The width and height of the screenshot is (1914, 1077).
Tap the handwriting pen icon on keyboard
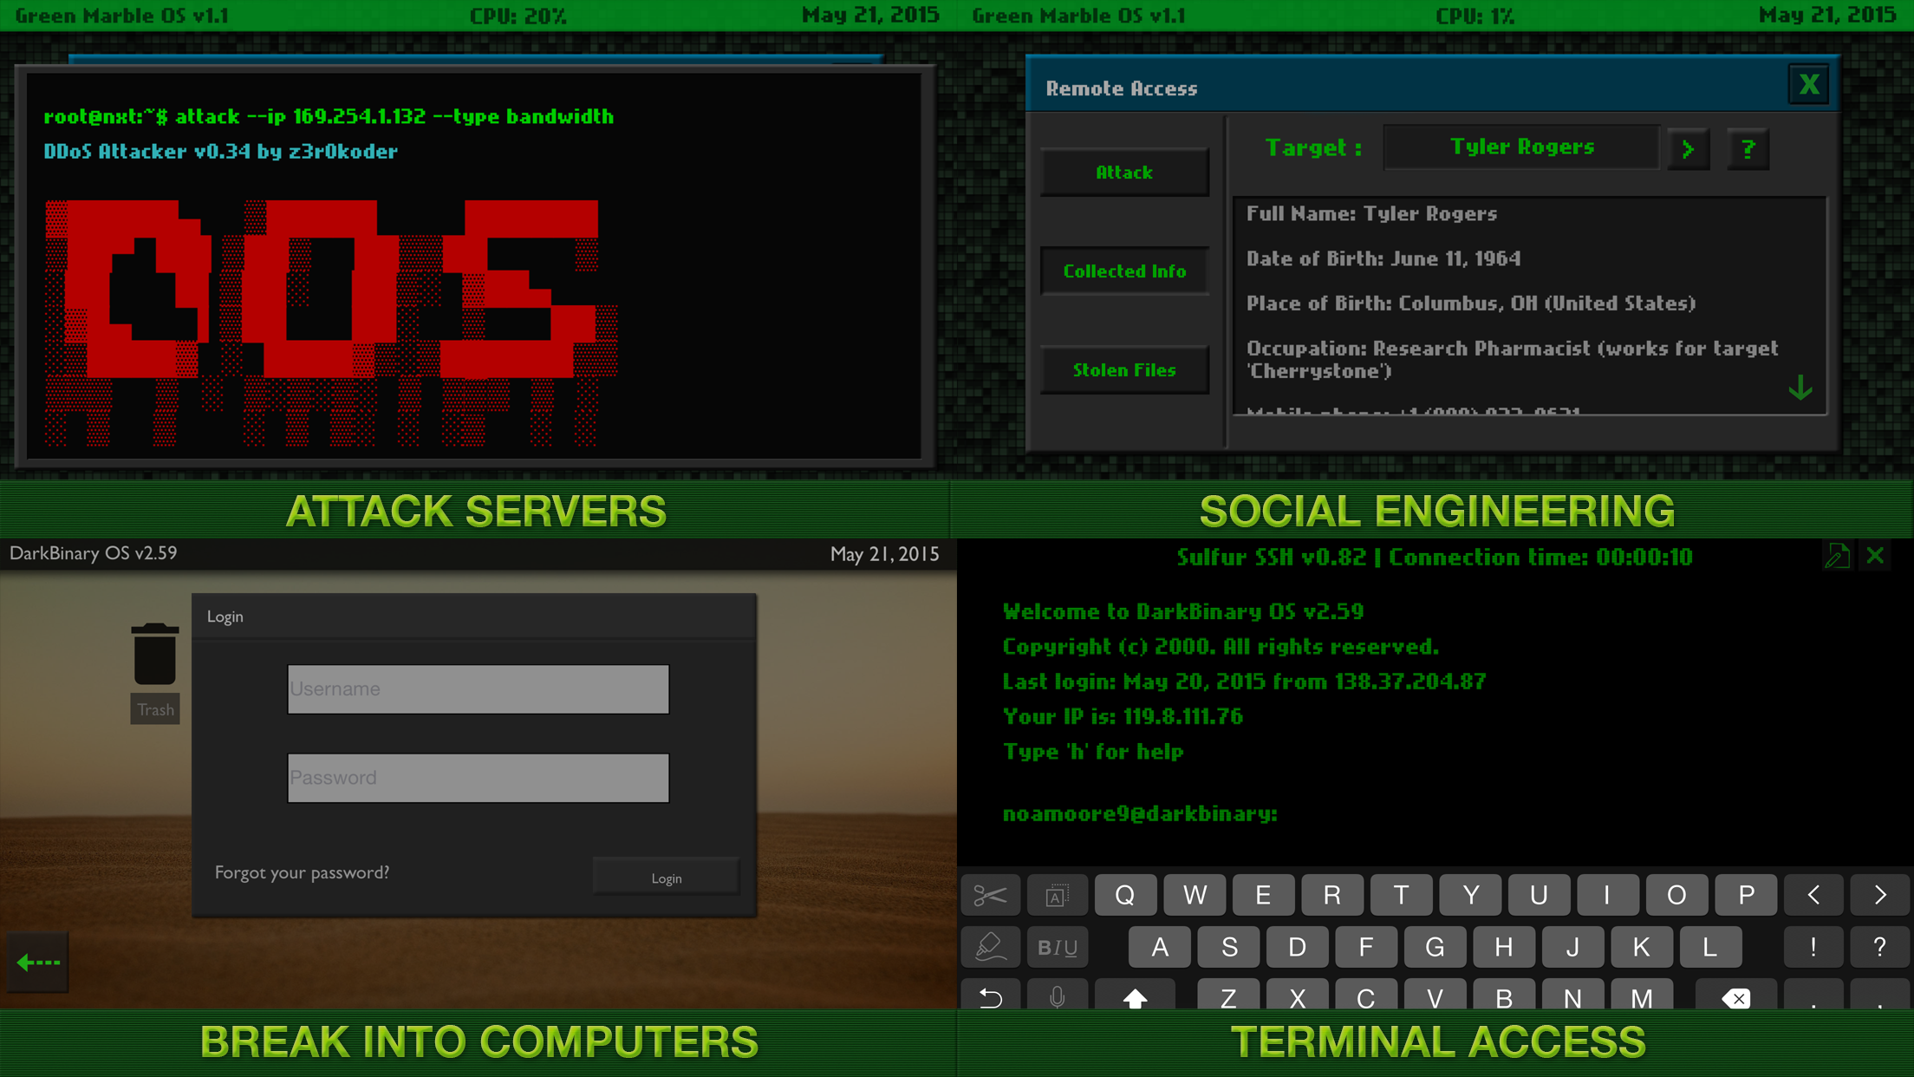coord(990,947)
